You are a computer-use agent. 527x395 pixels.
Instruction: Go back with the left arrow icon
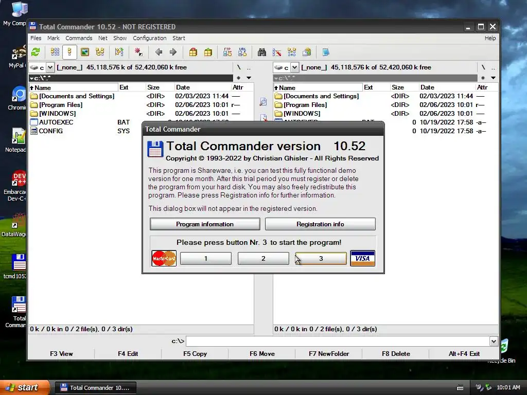point(159,52)
